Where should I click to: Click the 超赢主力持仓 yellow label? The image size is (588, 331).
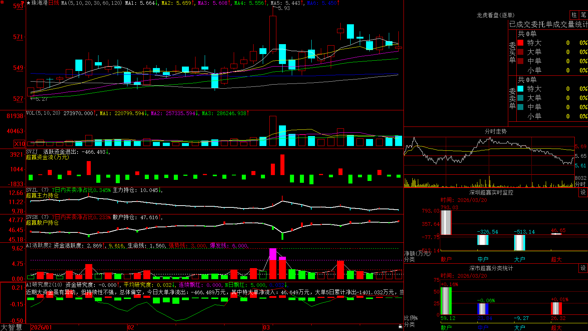(42, 195)
